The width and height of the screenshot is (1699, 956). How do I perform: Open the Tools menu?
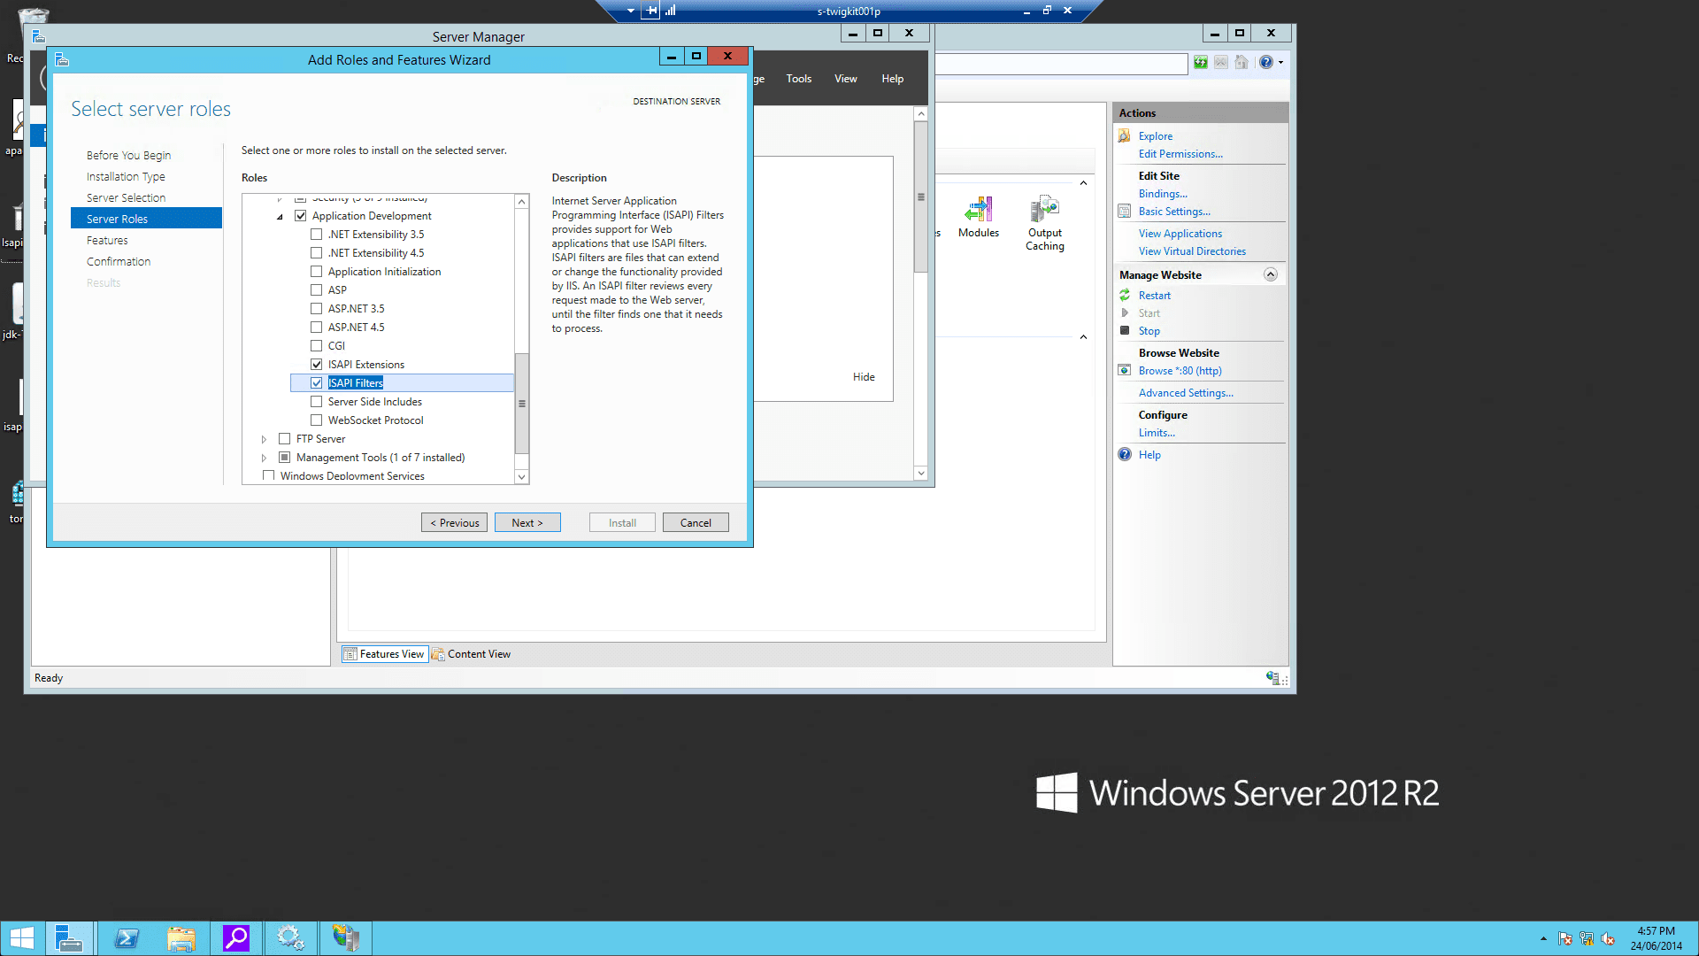(798, 79)
